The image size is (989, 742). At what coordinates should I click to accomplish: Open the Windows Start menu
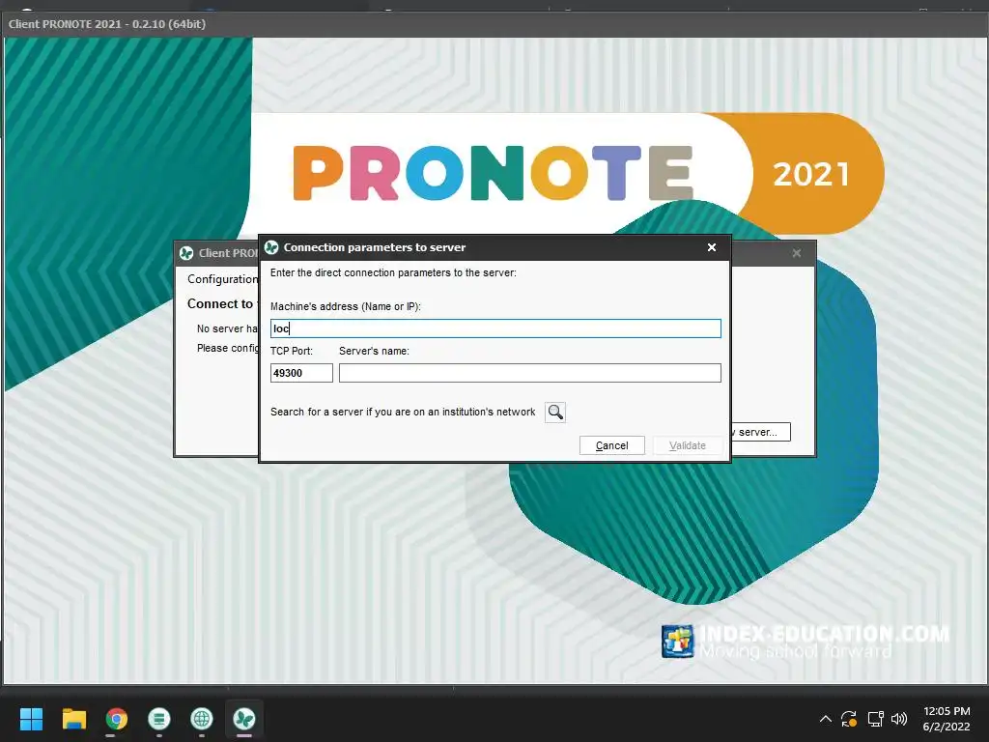click(x=31, y=719)
